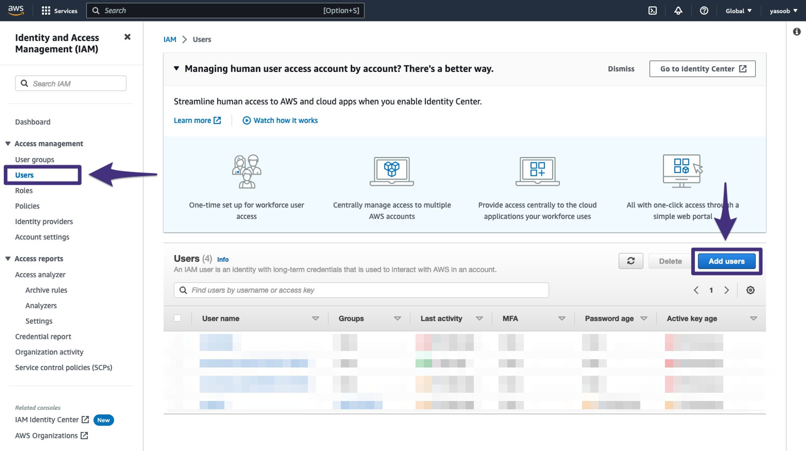This screenshot has height=451, width=806.
Task: Open IAM Identity Center related console
Action: 52,420
